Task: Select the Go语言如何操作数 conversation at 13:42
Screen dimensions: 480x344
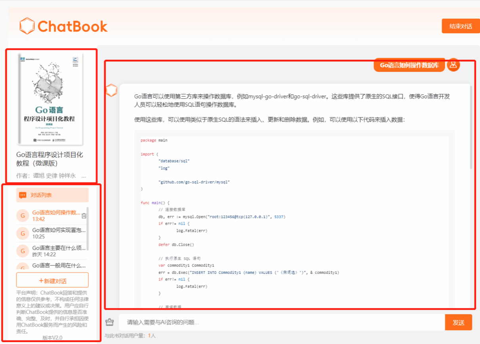Action: point(55,213)
